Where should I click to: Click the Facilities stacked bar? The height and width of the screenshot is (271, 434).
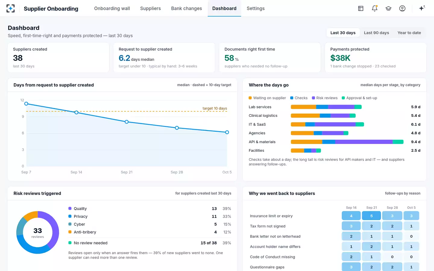pos(306,151)
